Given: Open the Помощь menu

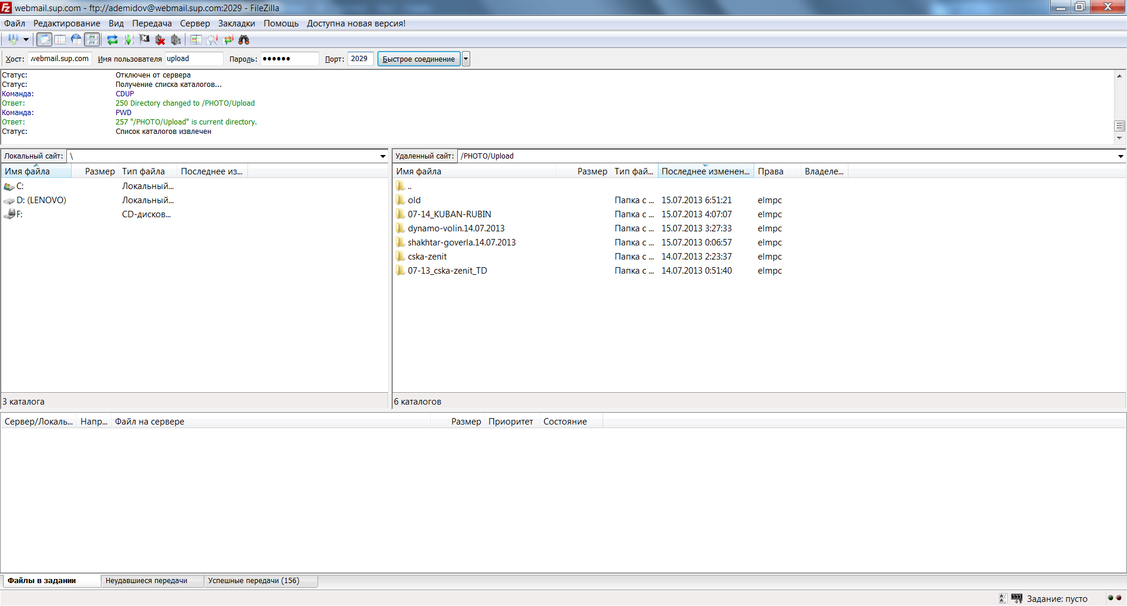Looking at the screenshot, I should tap(281, 23).
